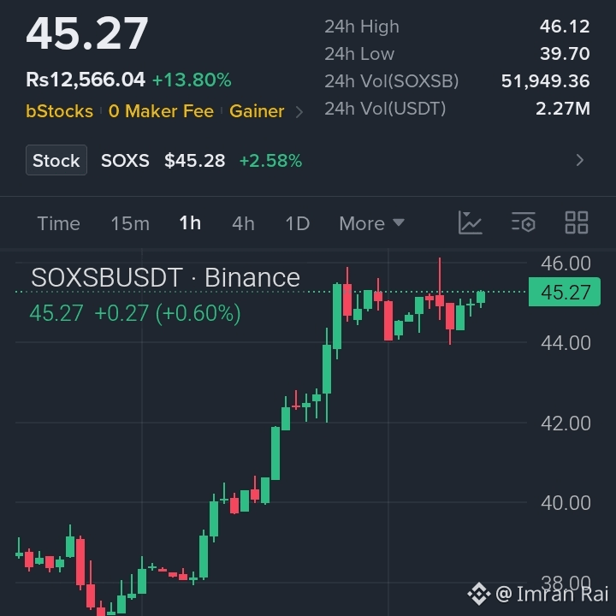
Task: Select the 1h interval tab
Action: tap(190, 223)
